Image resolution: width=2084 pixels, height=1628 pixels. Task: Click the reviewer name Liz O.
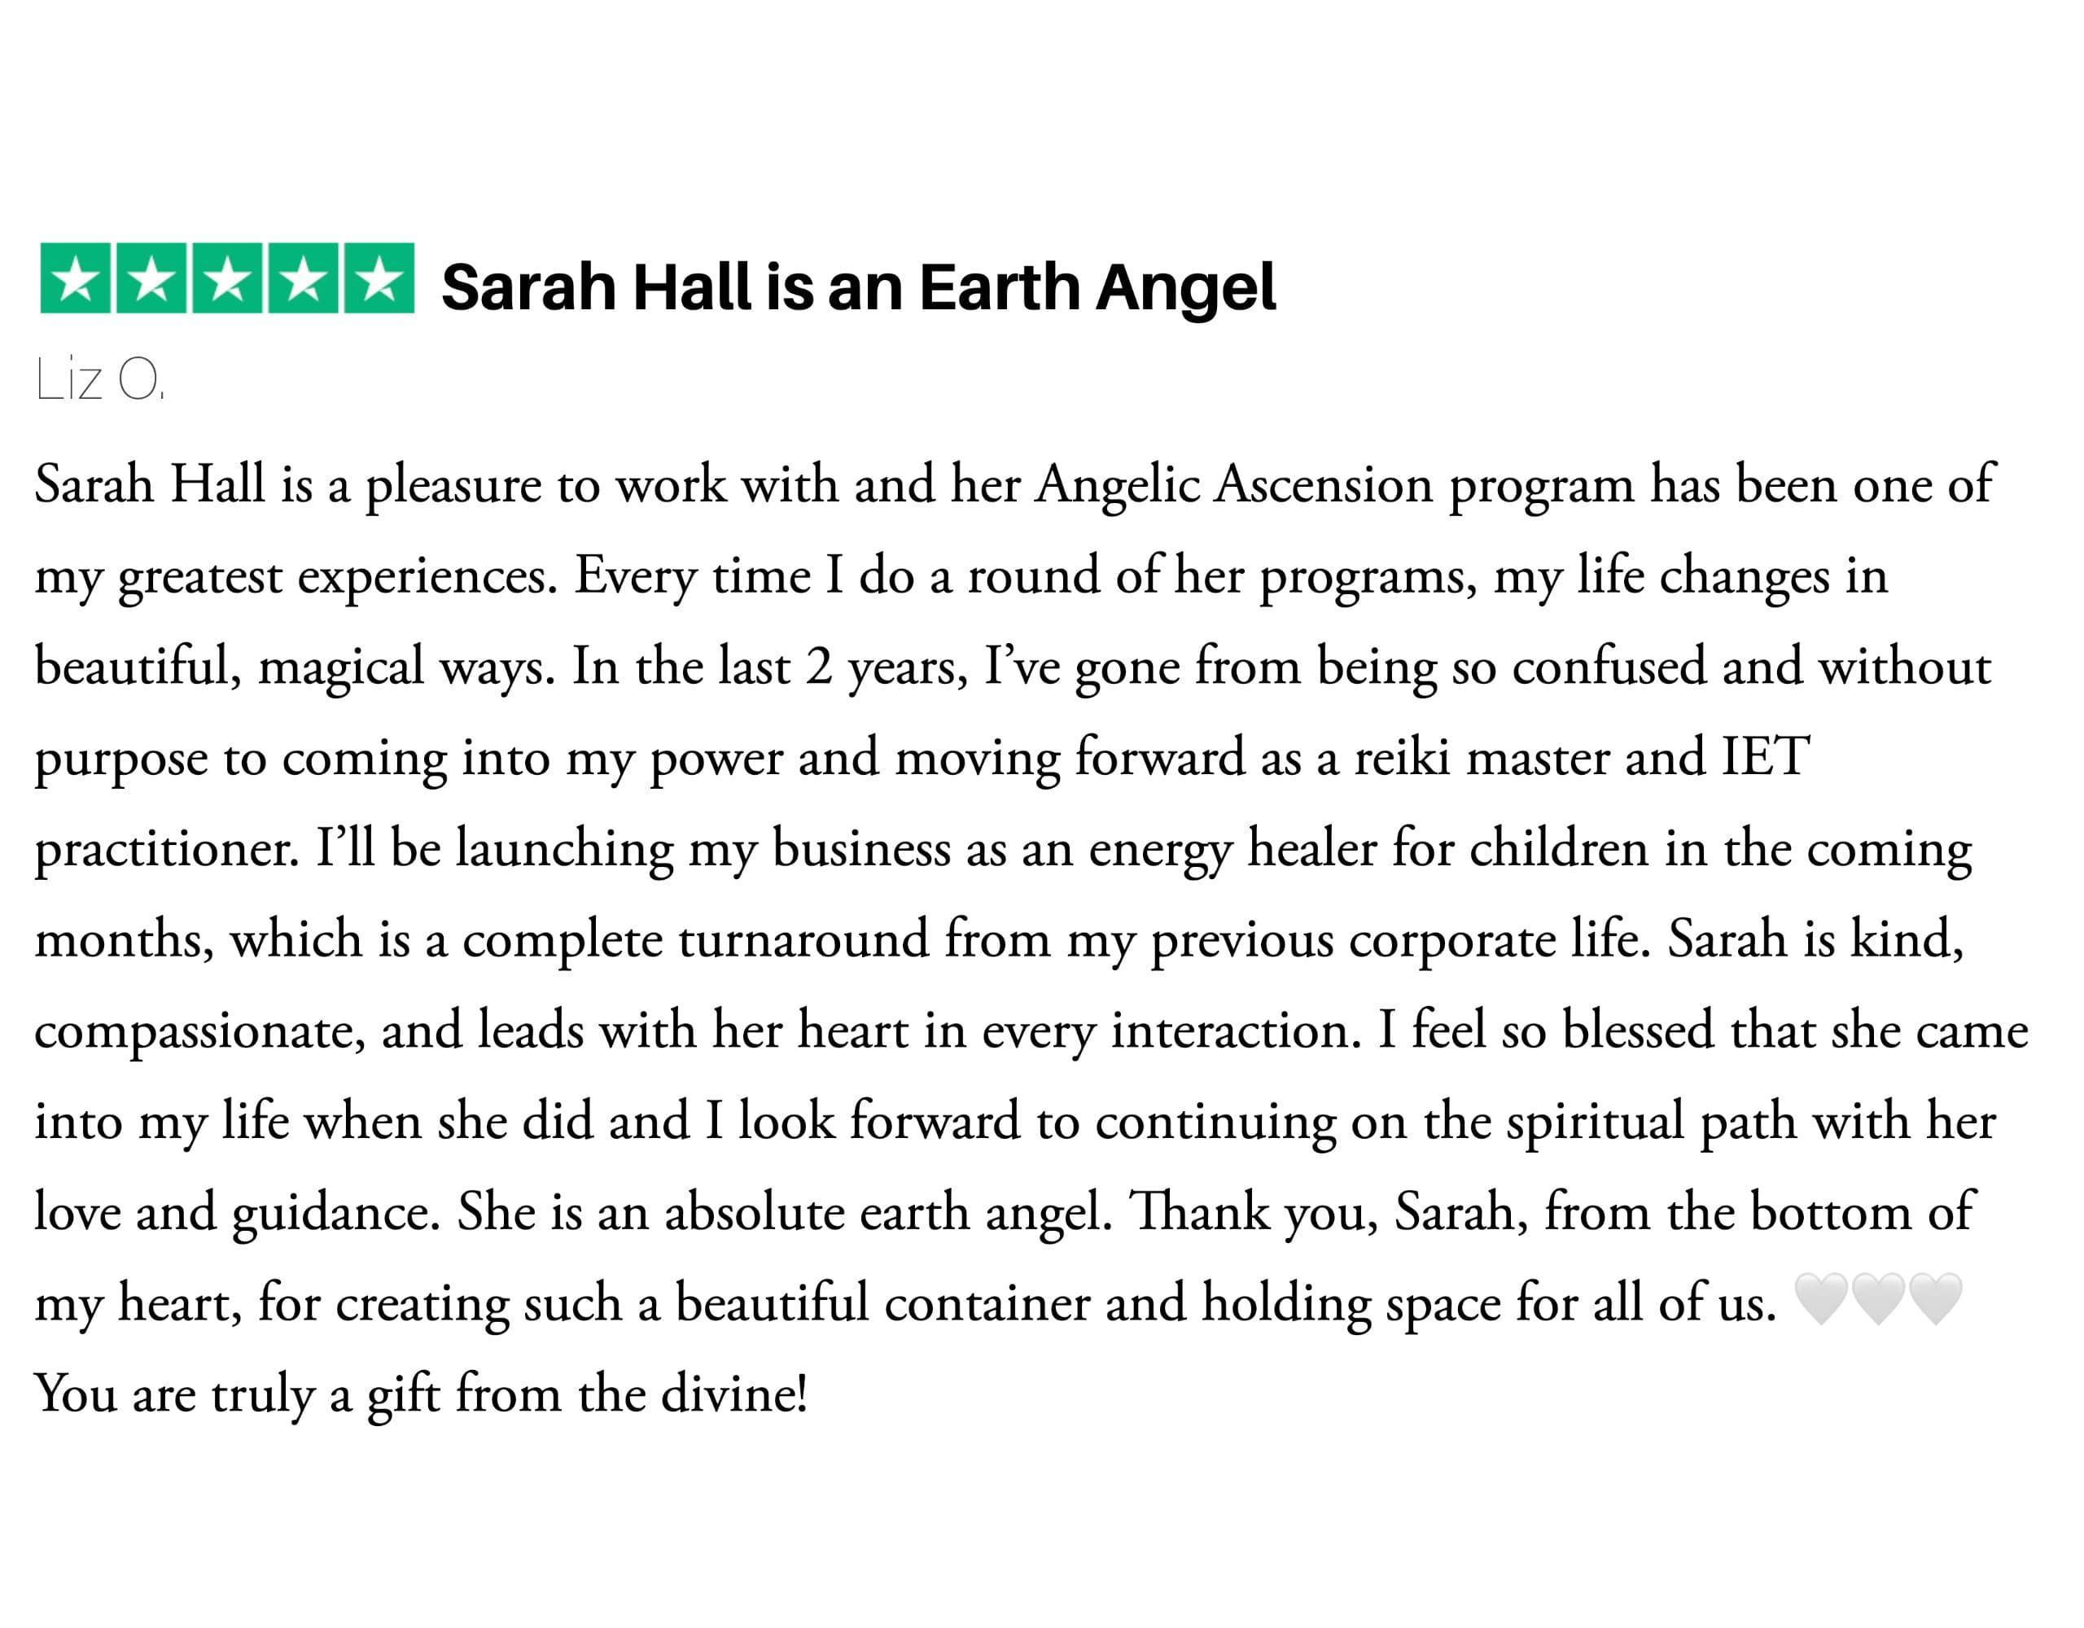pyautogui.click(x=100, y=379)
